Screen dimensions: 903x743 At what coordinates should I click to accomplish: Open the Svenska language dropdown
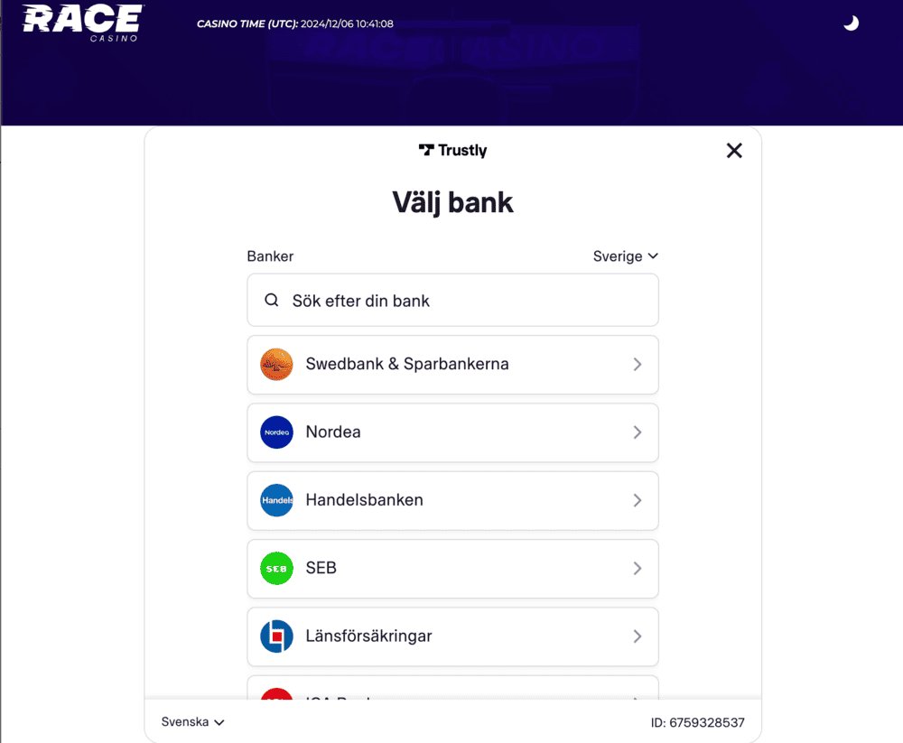[192, 722]
